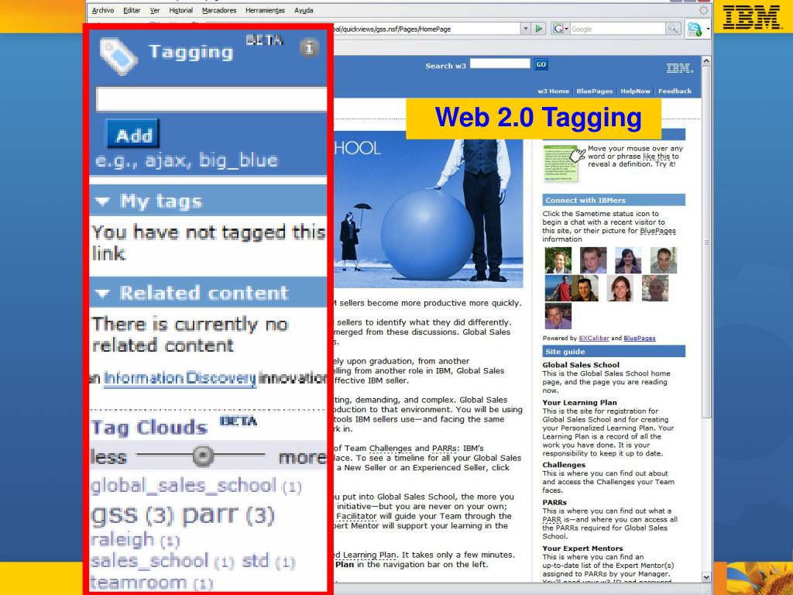The image size is (793, 595).
Task: Click in the Google search box
Action: click(617, 29)
